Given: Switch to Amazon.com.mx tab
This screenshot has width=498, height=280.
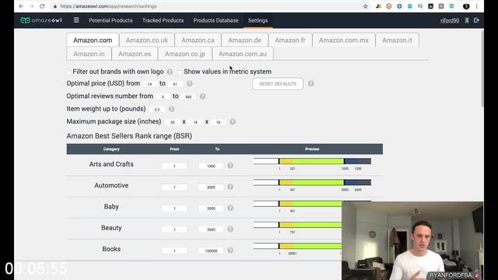Looking at the screenshot, I should pyautogui.click(x=344, y=40).
